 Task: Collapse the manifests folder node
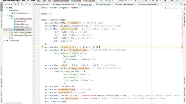coord(7,10)
